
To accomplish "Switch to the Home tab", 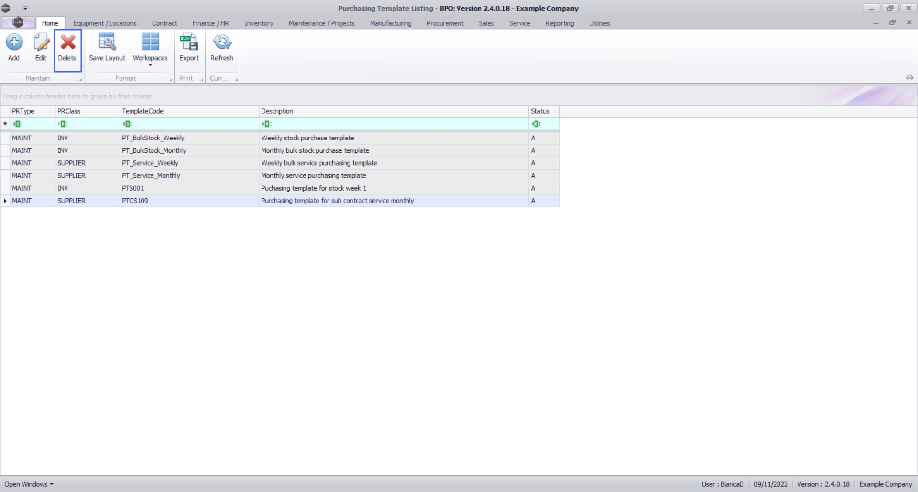I will click(50, 23).
